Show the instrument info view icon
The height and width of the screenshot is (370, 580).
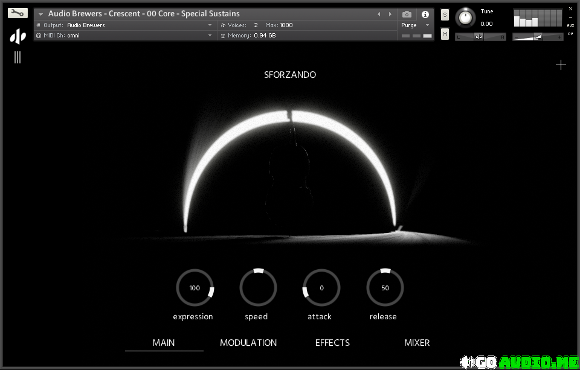tap(425, 14)
